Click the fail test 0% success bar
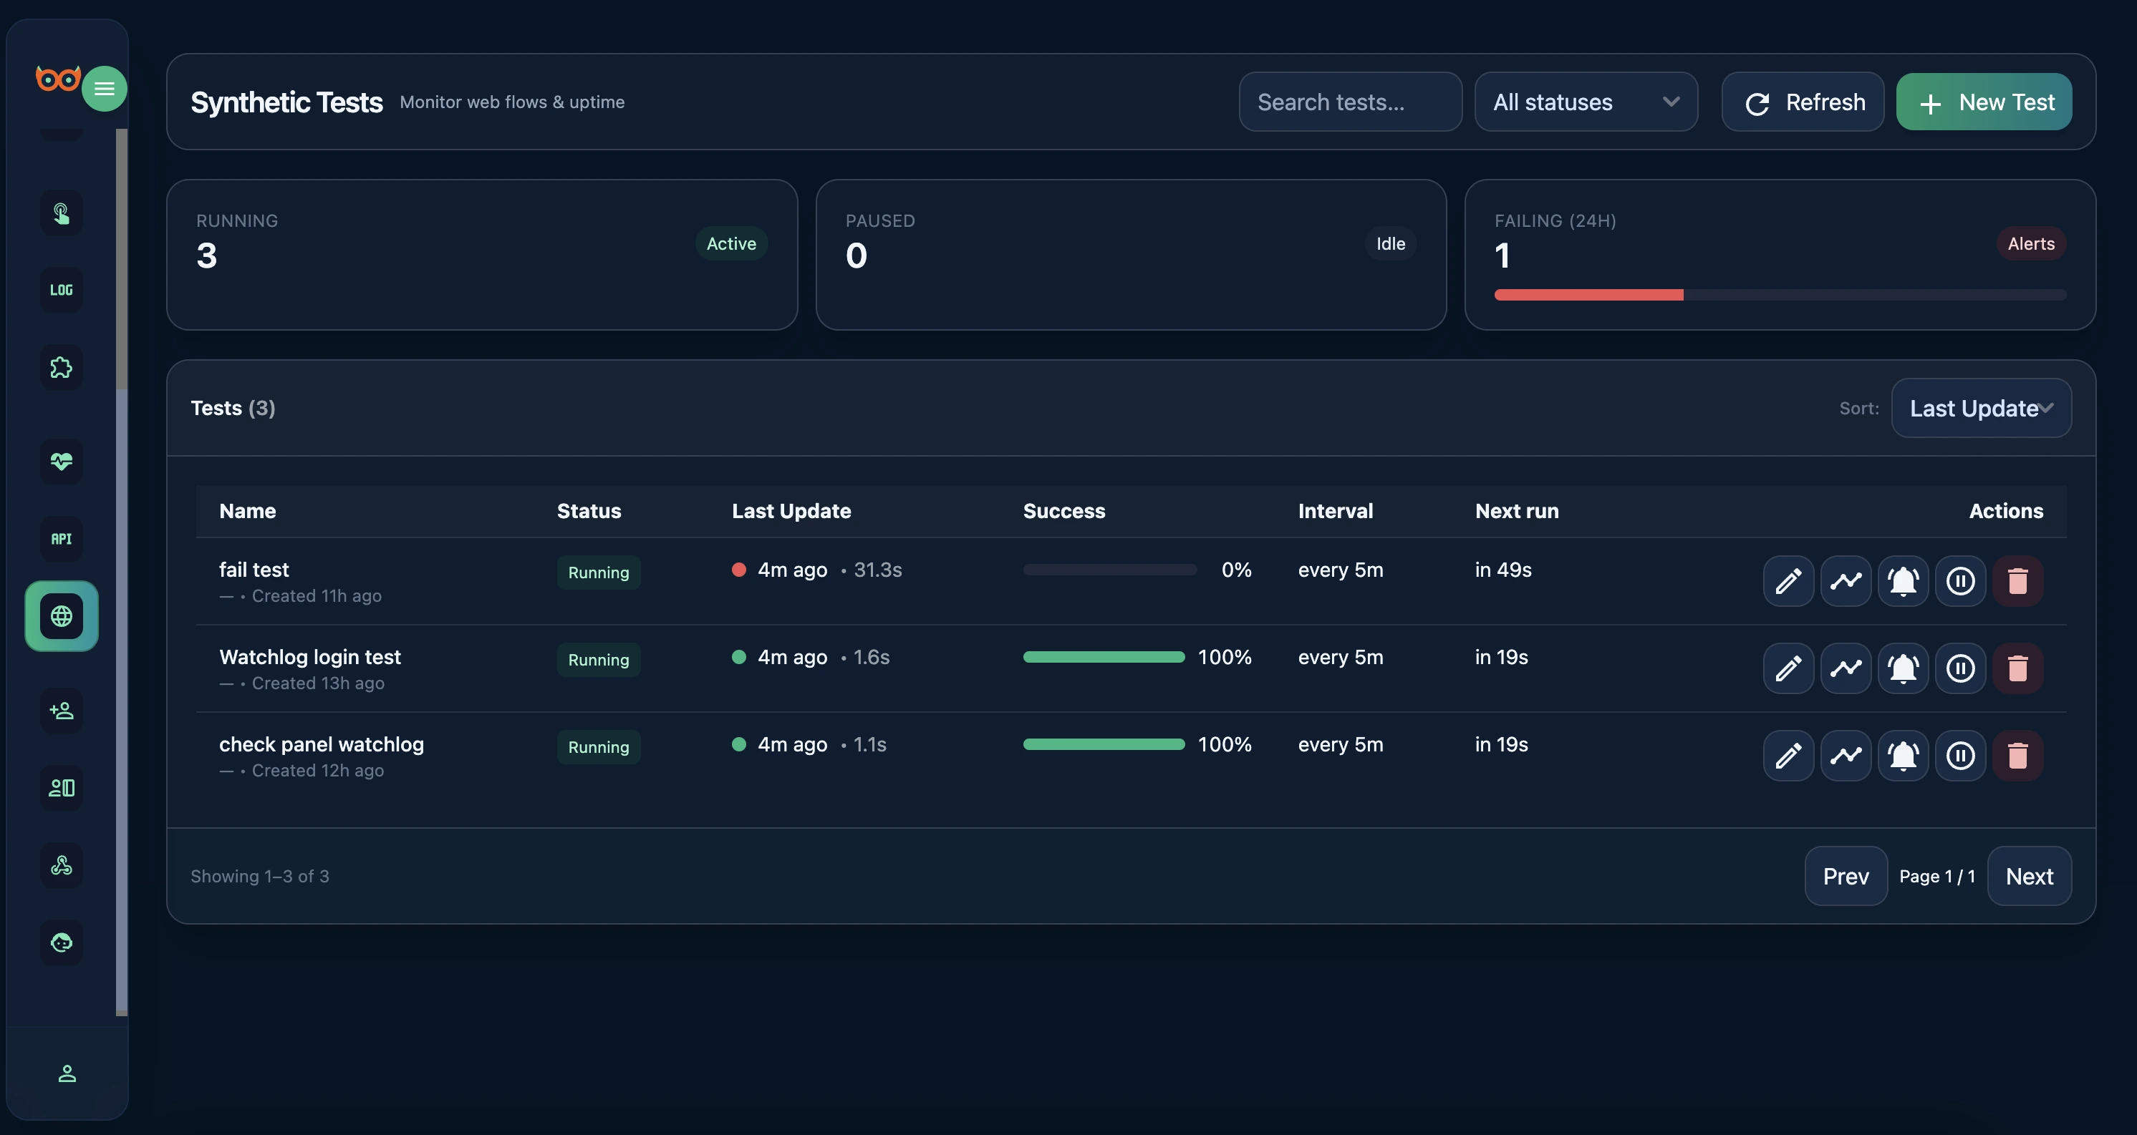 1110,570
